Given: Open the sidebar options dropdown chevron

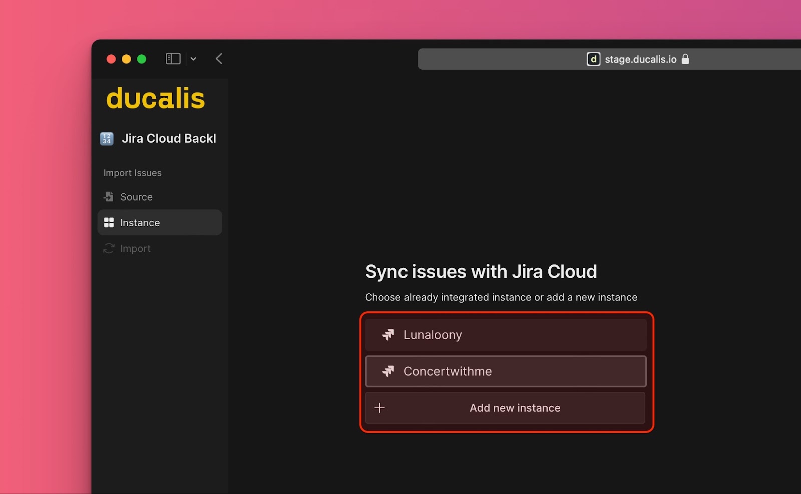Looking at the screenshot, I should [x=193, y=59].
